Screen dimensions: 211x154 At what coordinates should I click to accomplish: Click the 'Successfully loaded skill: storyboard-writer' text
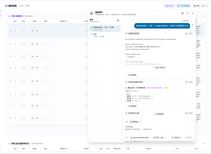click(150, 39)
